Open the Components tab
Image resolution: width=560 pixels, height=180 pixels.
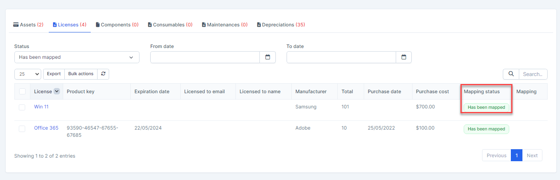117,25
